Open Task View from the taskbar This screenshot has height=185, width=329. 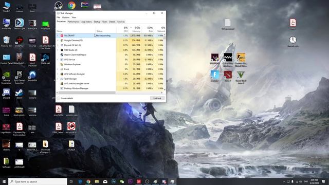[71, 181]
